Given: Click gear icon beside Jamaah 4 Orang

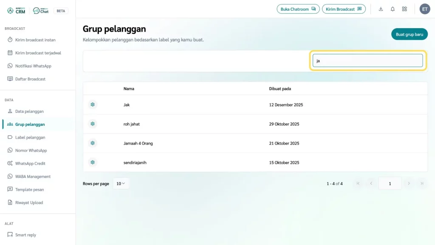Looking at the screenshot, I should (93, 143).
